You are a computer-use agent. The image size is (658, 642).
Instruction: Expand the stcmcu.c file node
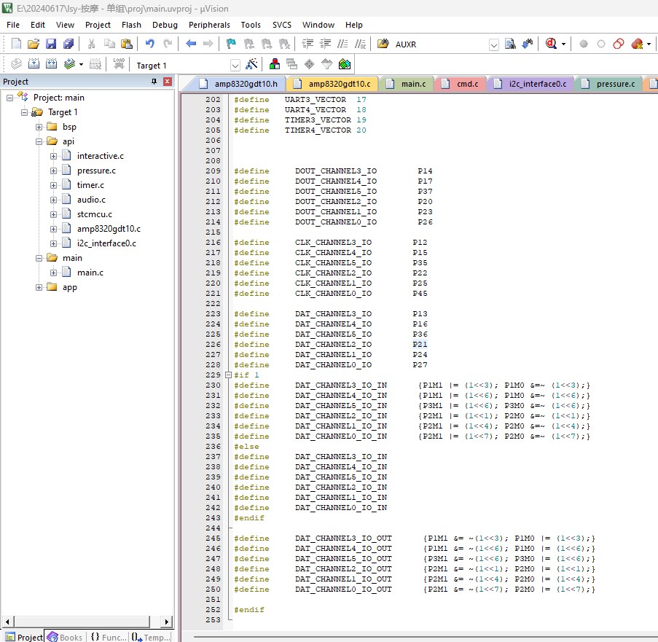tap(53, 214)
